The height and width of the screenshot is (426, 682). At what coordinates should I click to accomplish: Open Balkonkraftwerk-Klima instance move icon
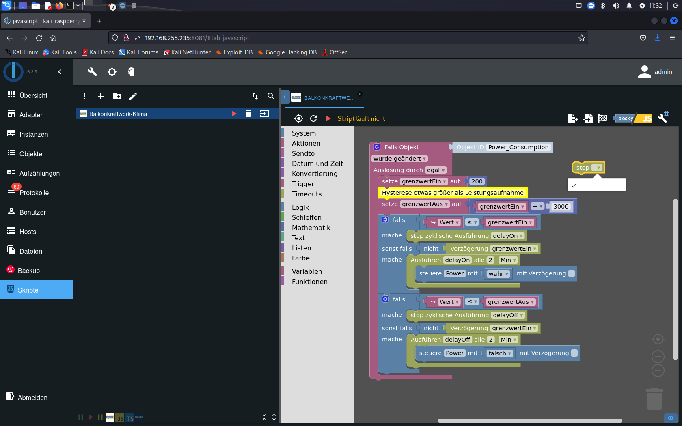click(265, 114)
